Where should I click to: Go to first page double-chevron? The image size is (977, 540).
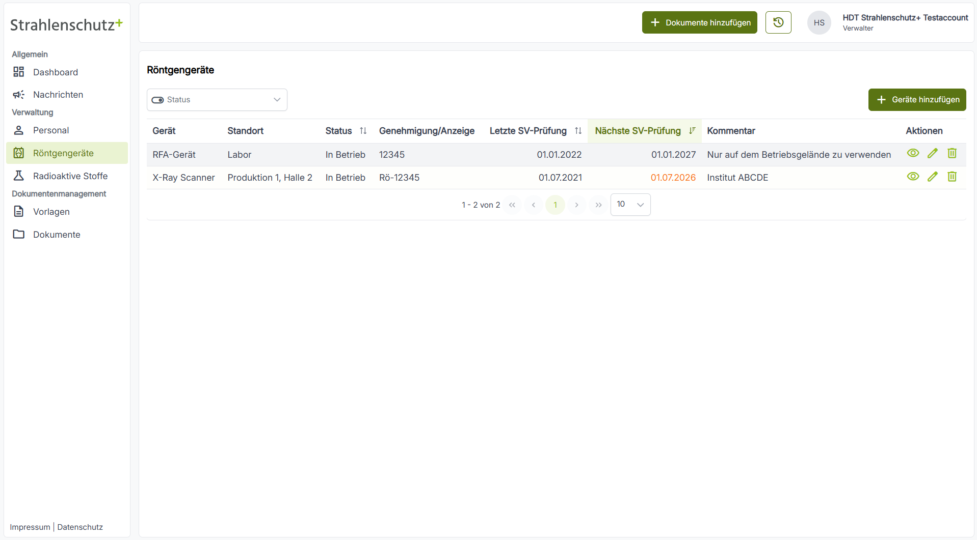point(512,205)
